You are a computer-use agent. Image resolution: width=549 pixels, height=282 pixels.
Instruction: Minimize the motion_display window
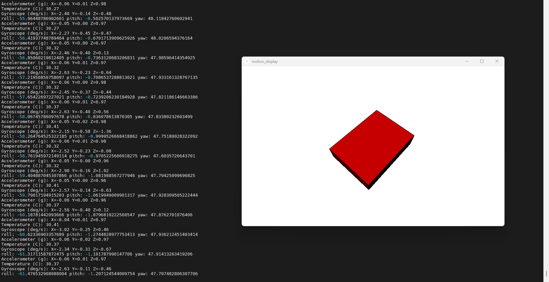click(467, 62)
